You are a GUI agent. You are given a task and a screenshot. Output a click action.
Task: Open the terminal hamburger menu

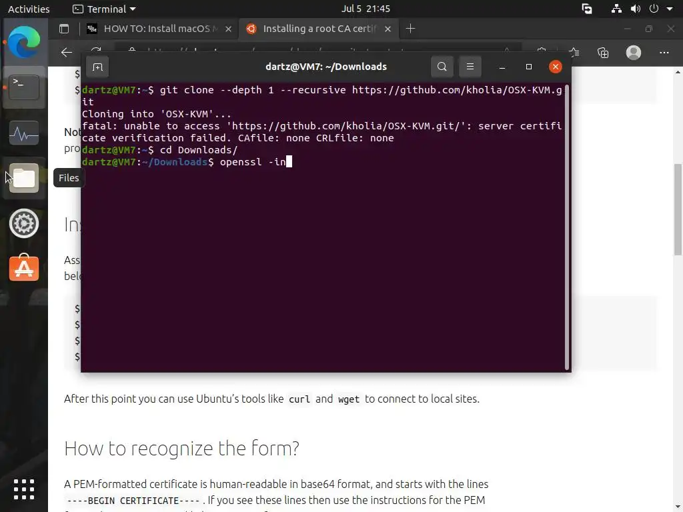pos(470,67)
